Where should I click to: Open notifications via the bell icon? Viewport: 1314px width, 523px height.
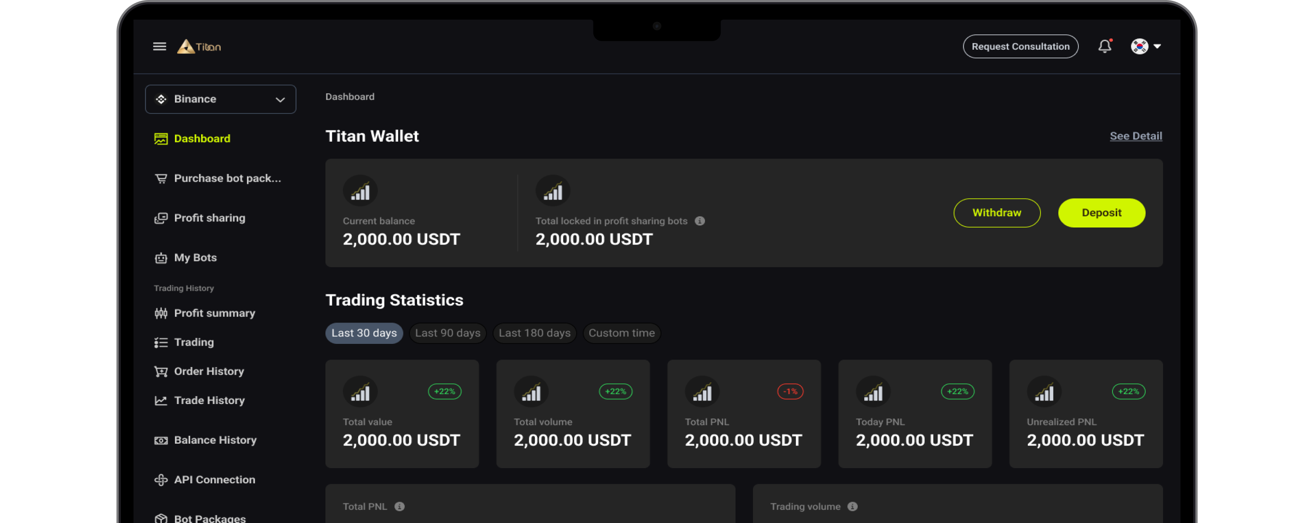click(x=1104, y=46)
